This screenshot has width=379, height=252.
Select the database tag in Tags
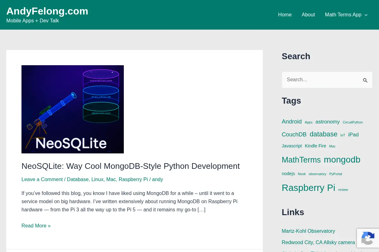point(323,134)
